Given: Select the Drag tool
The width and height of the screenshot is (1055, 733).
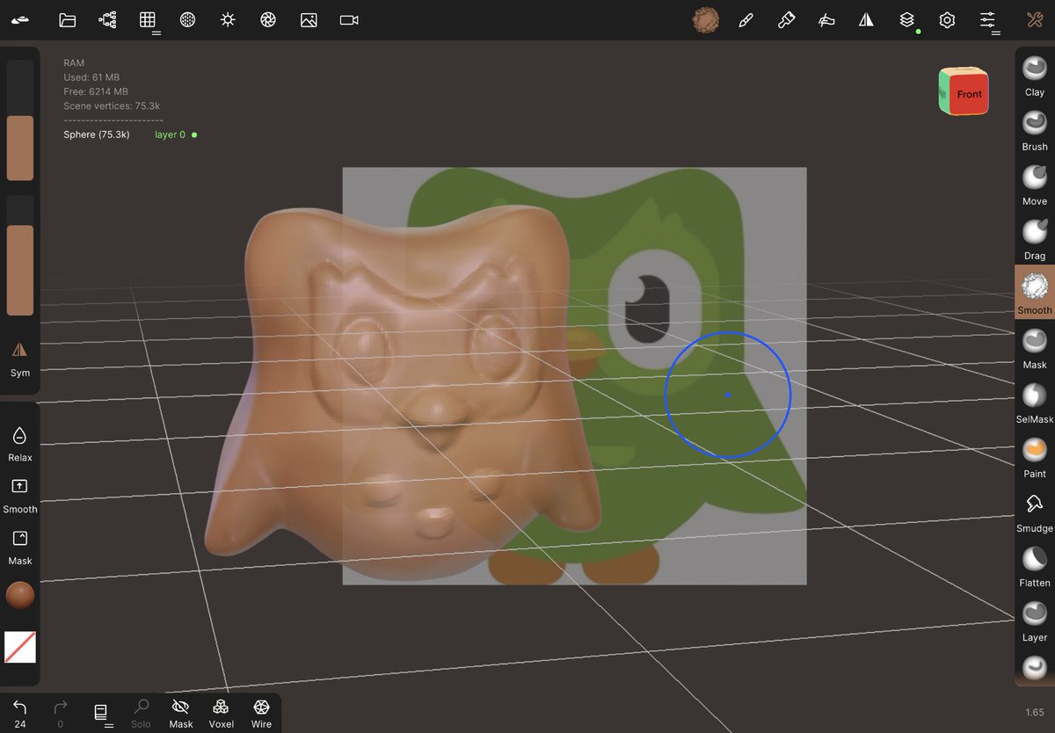Looking at the screenshot, I should click(x=1035, y=240).
